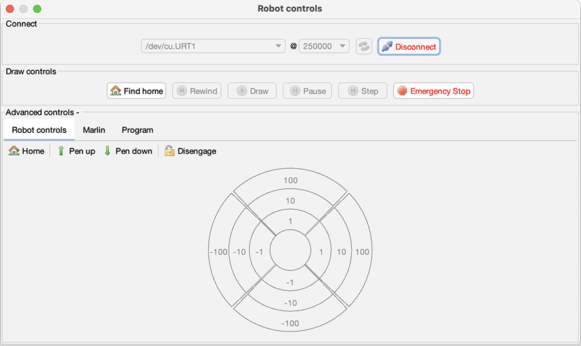Click the Home toolbar icon
The image size is (581, 346).
tap(27, 151)
